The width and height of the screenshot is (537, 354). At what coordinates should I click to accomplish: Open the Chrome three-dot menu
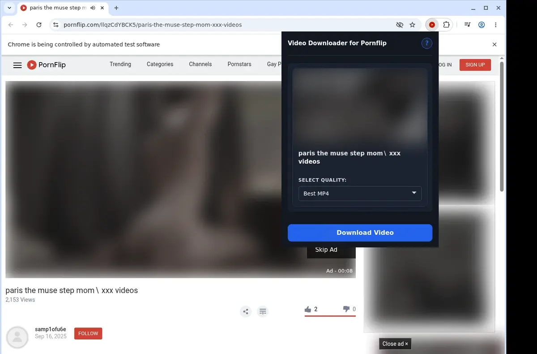pyautogui.click(x=495, y=25)
